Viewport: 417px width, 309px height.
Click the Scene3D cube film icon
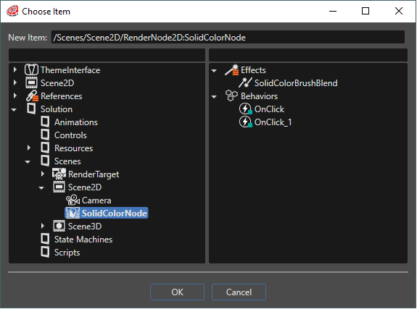pos(59,227)
